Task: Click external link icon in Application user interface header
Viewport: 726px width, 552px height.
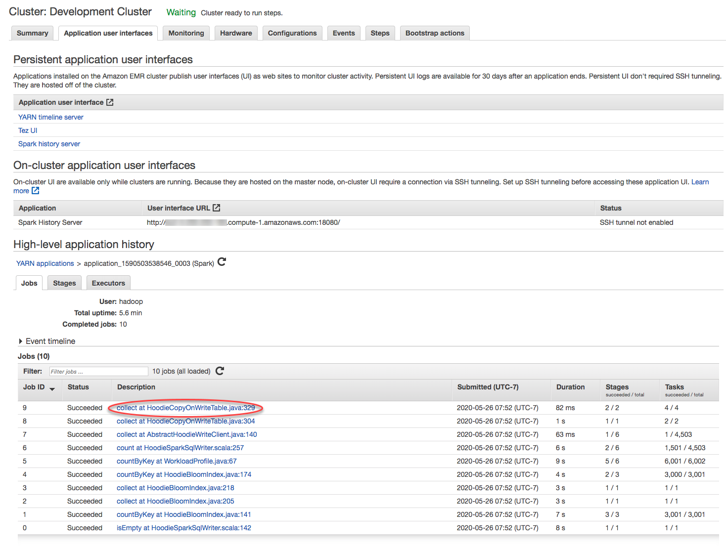Action: tap(110, 102)
